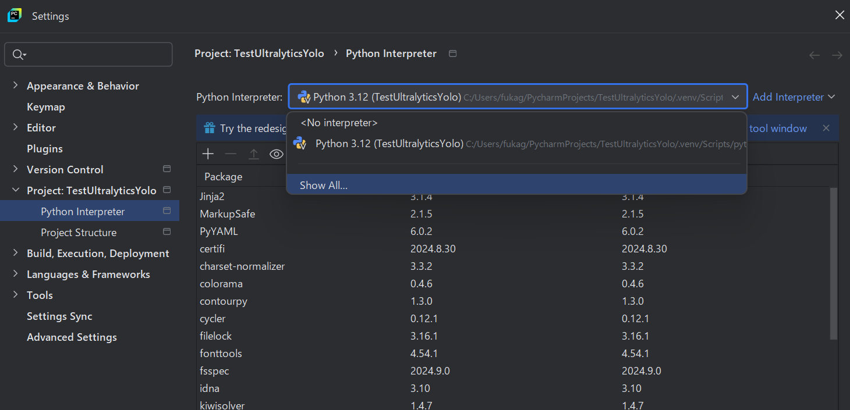Select the fsspec package row
The height and width of the screenshot is (410, 850).
click(x=513, y=371)
